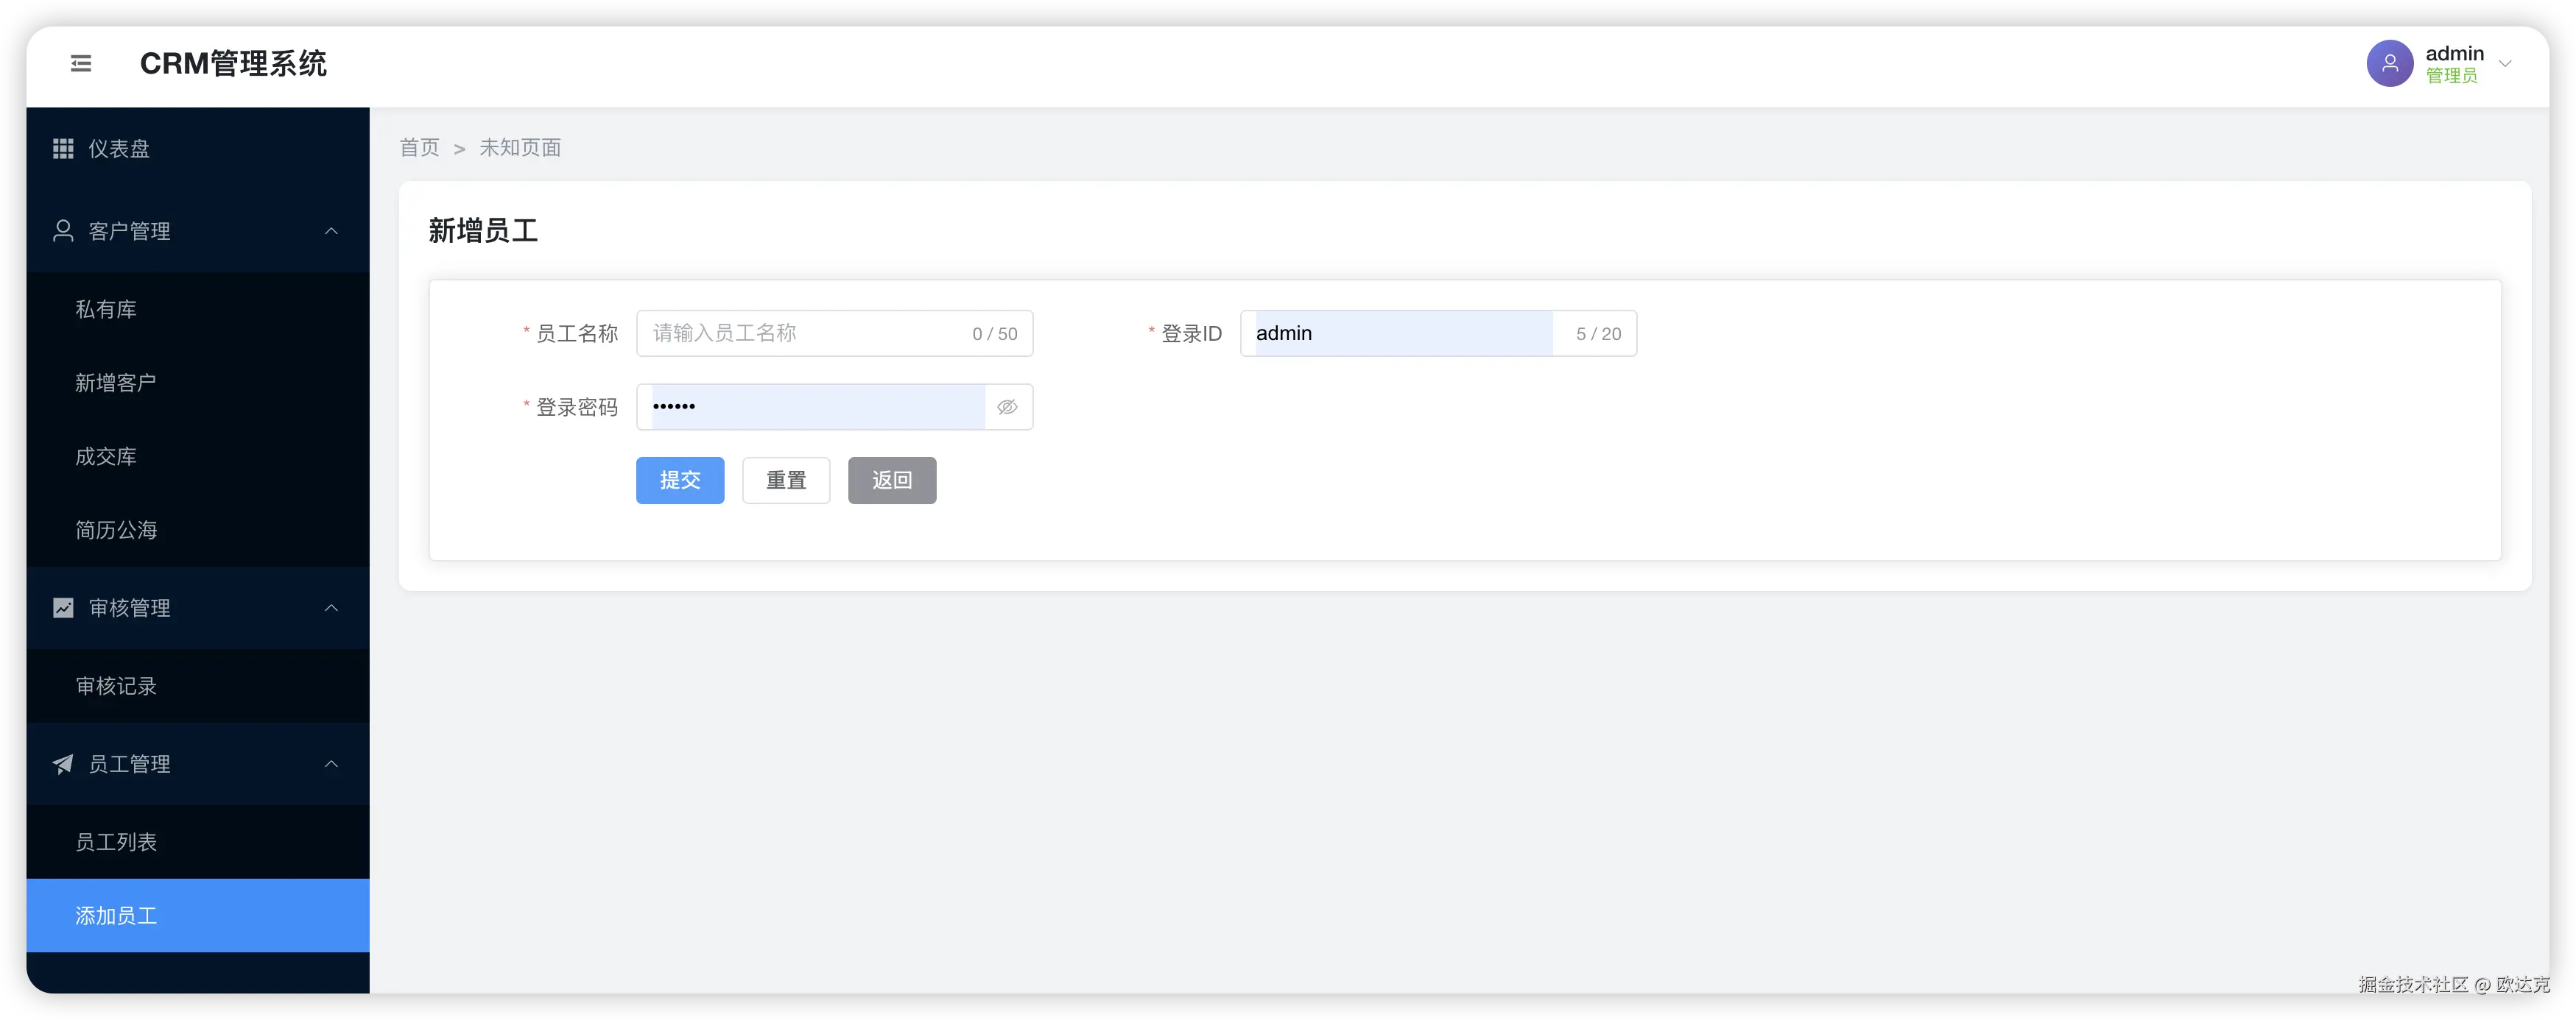Screen dimensions: 2576x1020
Task: Click the admin user avatar
Action: [x=2389, y=64]
